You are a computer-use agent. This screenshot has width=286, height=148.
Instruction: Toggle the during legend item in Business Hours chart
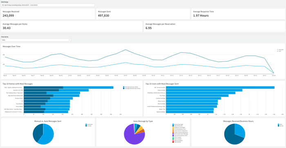pos(281,126)
